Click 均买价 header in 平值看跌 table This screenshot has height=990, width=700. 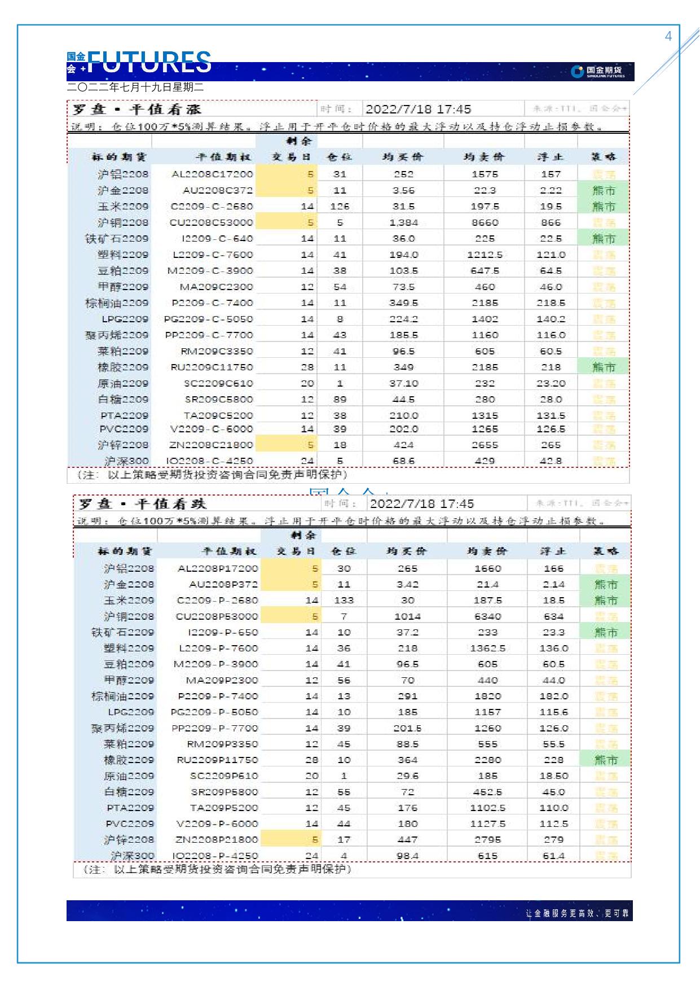[407, 551]
